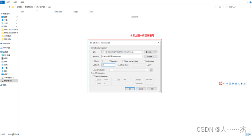Click the Explorer up-arrow navigation button

click(x=9, y=7)
